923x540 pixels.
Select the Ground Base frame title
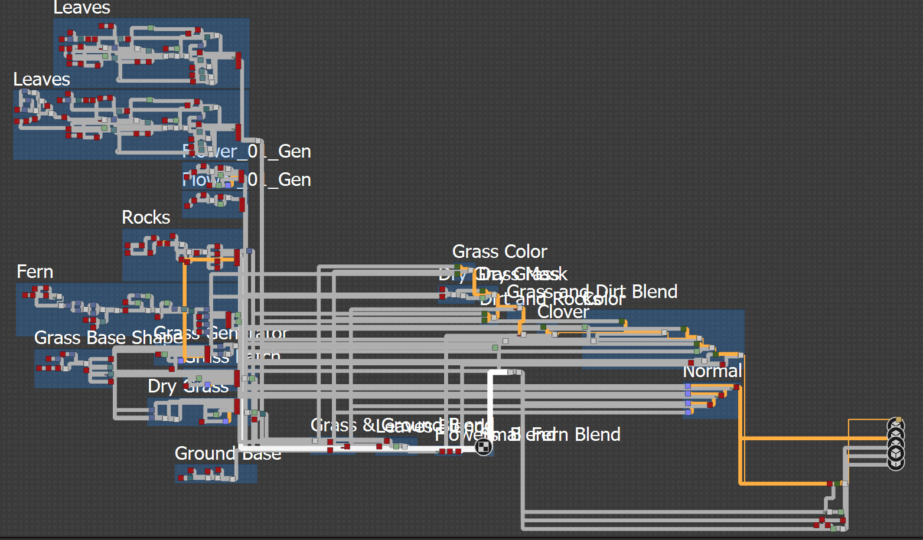[228, 454]
